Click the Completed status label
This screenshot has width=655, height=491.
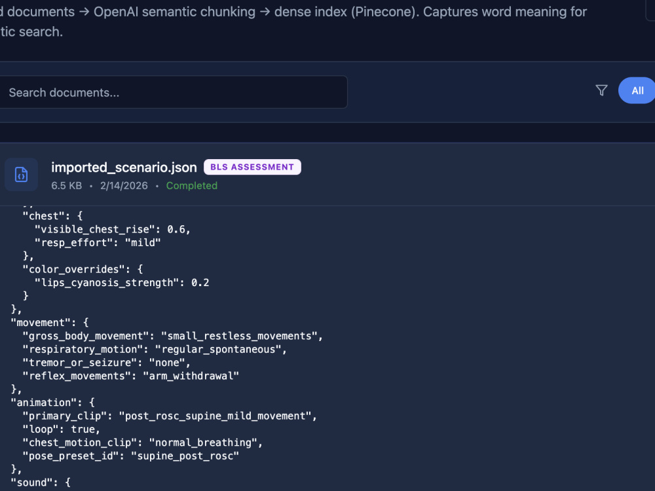coord(192,186)
